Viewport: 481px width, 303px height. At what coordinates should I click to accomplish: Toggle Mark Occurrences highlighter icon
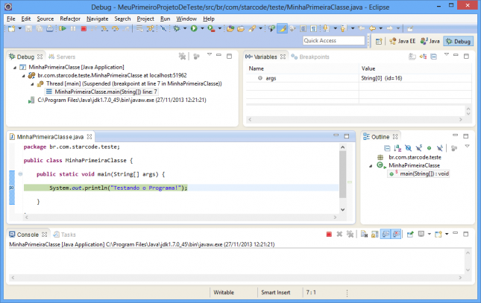click(282, 28)
